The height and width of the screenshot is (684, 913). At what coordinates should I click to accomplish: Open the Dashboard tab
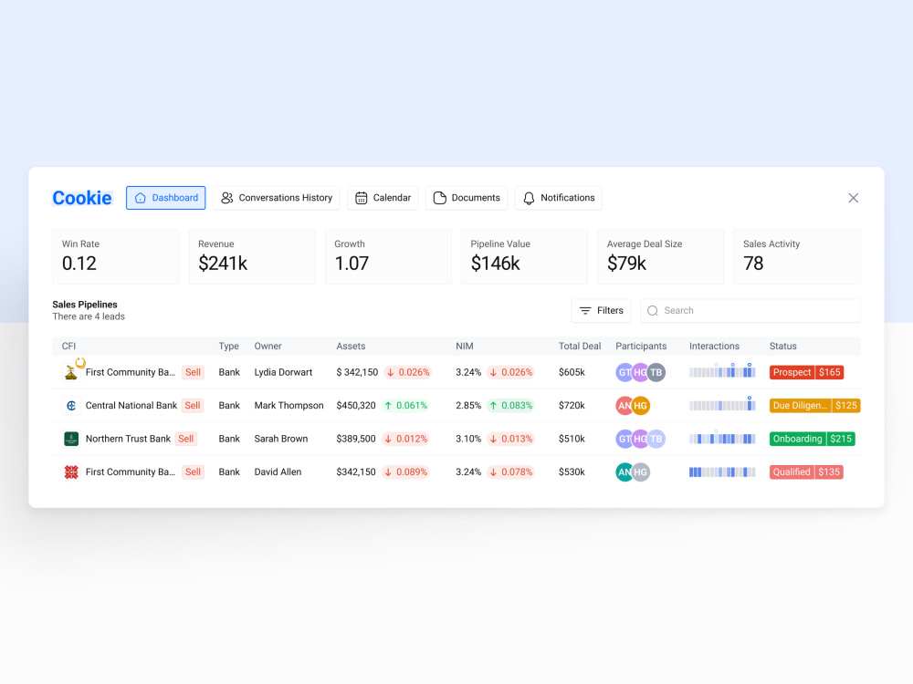166,198
